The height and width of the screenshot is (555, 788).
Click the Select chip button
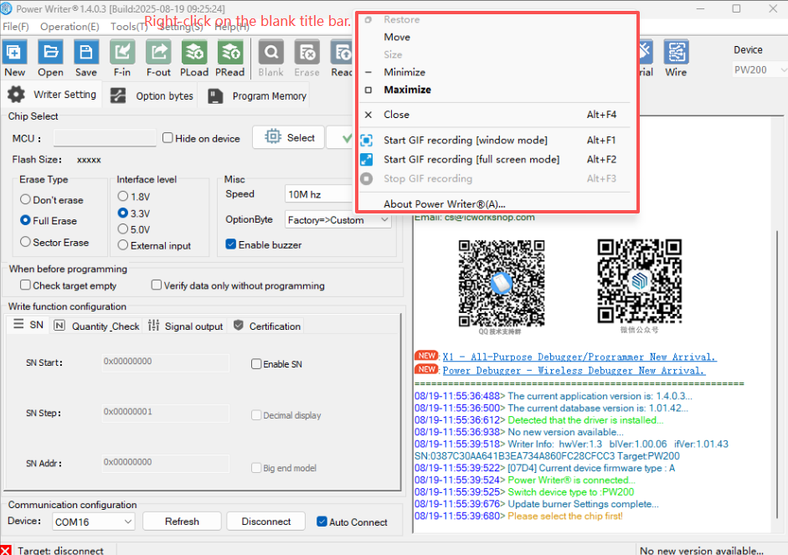point(288,137)
